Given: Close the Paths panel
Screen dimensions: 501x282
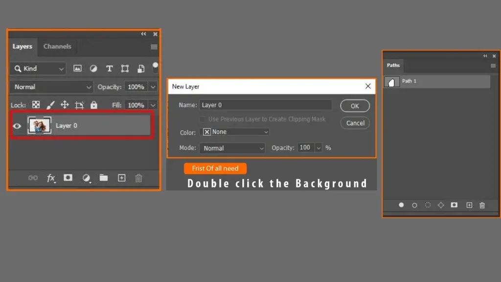Looking at the screenshot, I should tap(494, 56).
